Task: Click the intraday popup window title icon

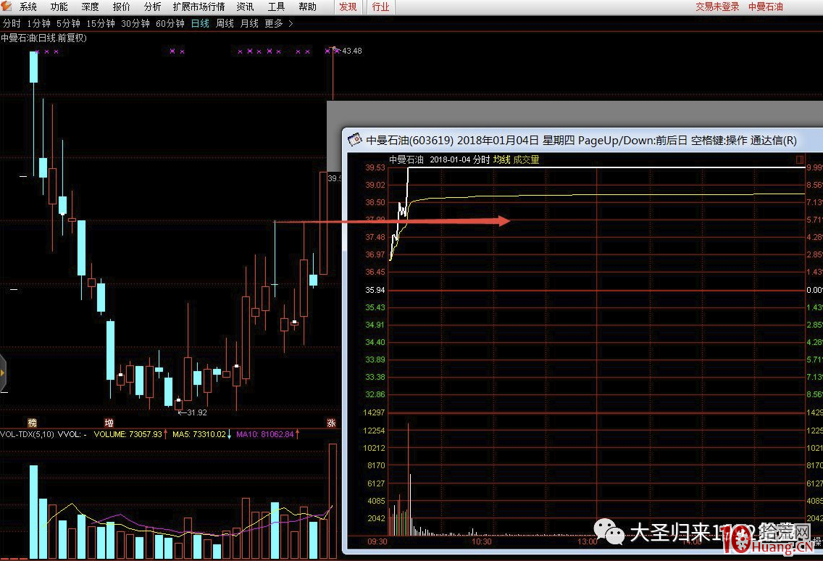Action: (355, 140)
